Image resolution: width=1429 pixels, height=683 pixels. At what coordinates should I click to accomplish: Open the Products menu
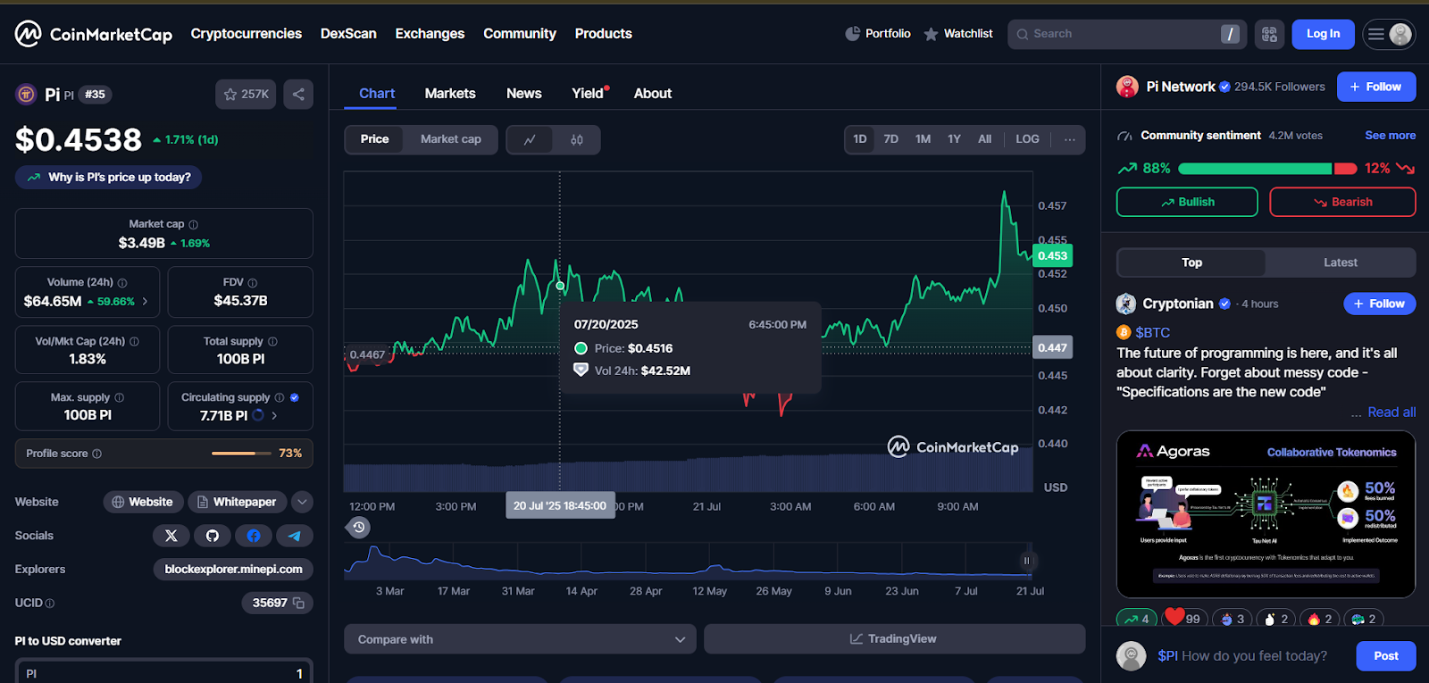604,34
